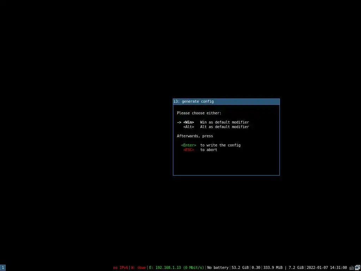Click the ethernet 192.168.1.13 status

[177, 267]
